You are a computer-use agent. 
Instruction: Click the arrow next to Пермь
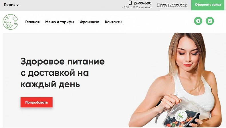pyautogui.click(x=17, y=5)
